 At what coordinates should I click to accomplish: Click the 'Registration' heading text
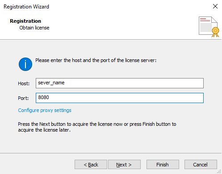point(25,21)
